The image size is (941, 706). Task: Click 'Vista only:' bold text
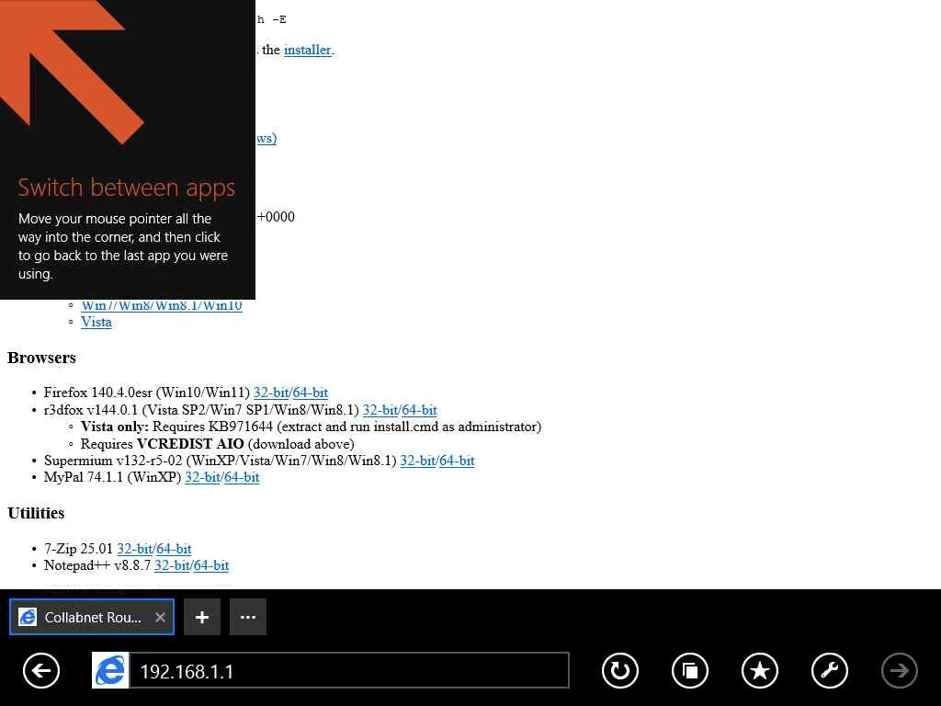[115, 427]
